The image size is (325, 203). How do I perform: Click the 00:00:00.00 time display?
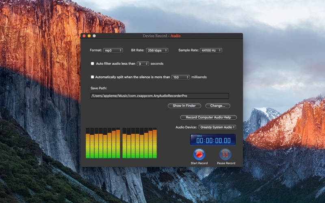pyautogui.click(x=213, y=140)
